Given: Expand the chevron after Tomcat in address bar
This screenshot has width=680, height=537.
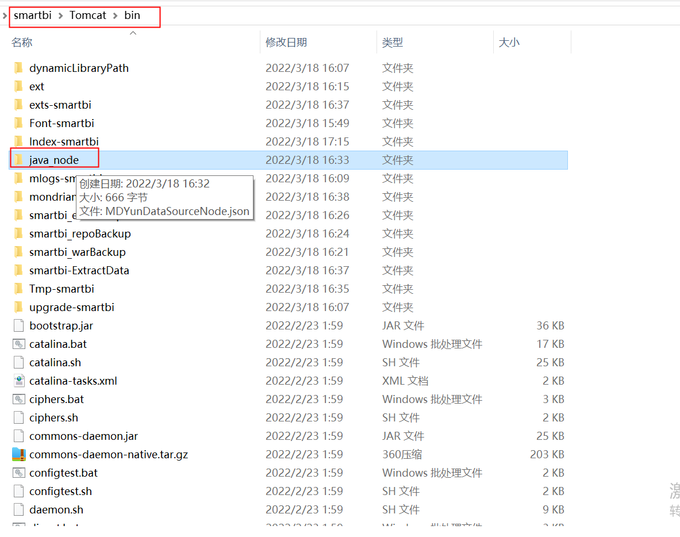Looking at the screenshot, I should [x=116, y=16].
